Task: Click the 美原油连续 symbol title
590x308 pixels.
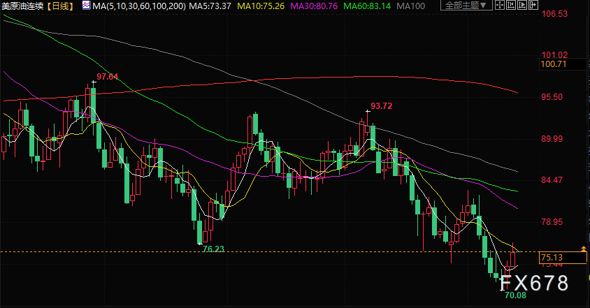Action: (x=22, y=6)
